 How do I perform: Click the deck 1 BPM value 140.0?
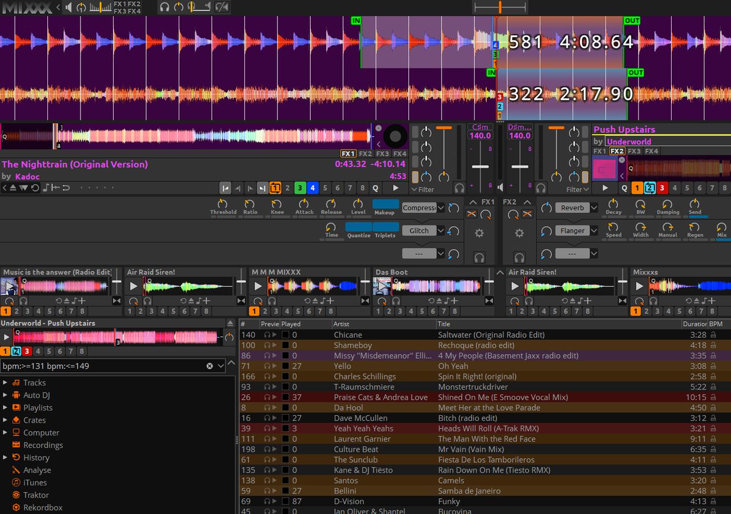(x=480, y=136)
